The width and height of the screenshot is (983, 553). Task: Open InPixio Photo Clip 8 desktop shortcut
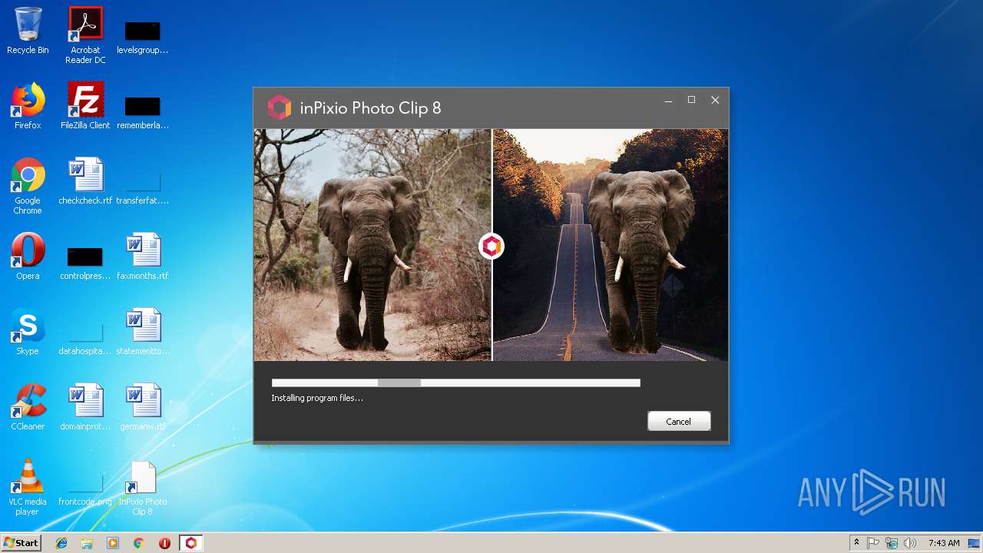click(x=143, y=487)
